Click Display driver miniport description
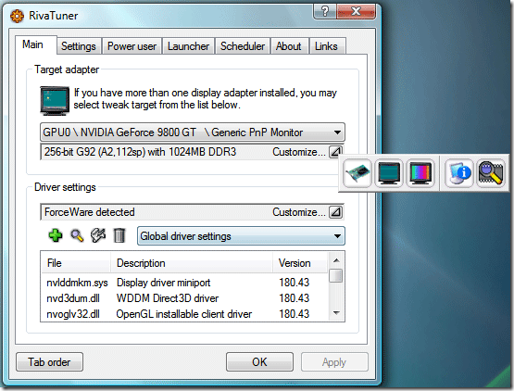This screenshot has height=391, width=514. (164, 283)
